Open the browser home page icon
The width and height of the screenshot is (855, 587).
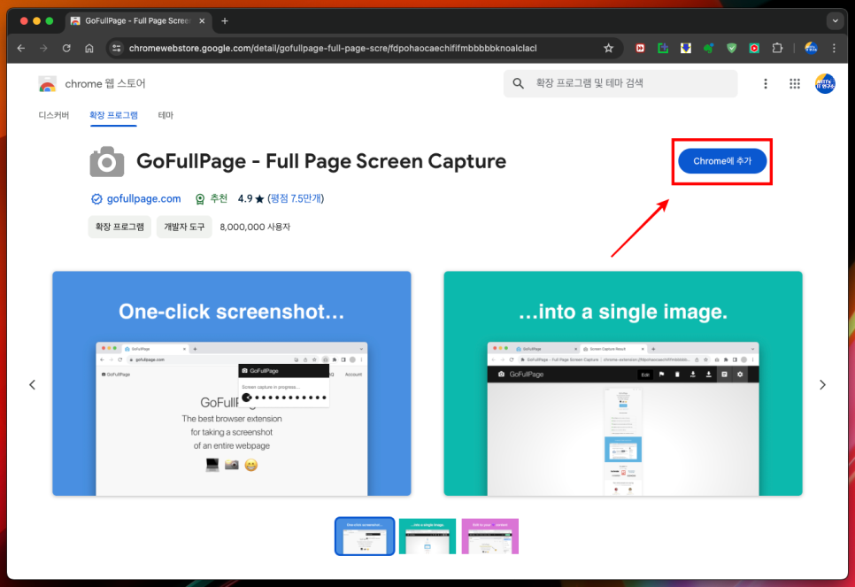click(89, 48)
